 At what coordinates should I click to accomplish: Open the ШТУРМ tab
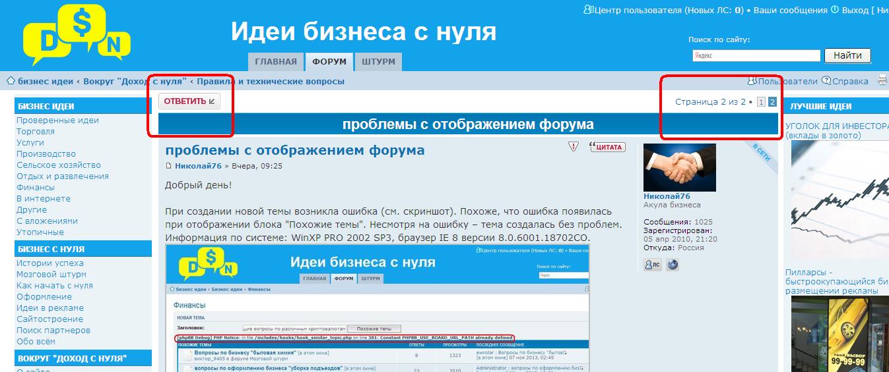tap(379, 62)
